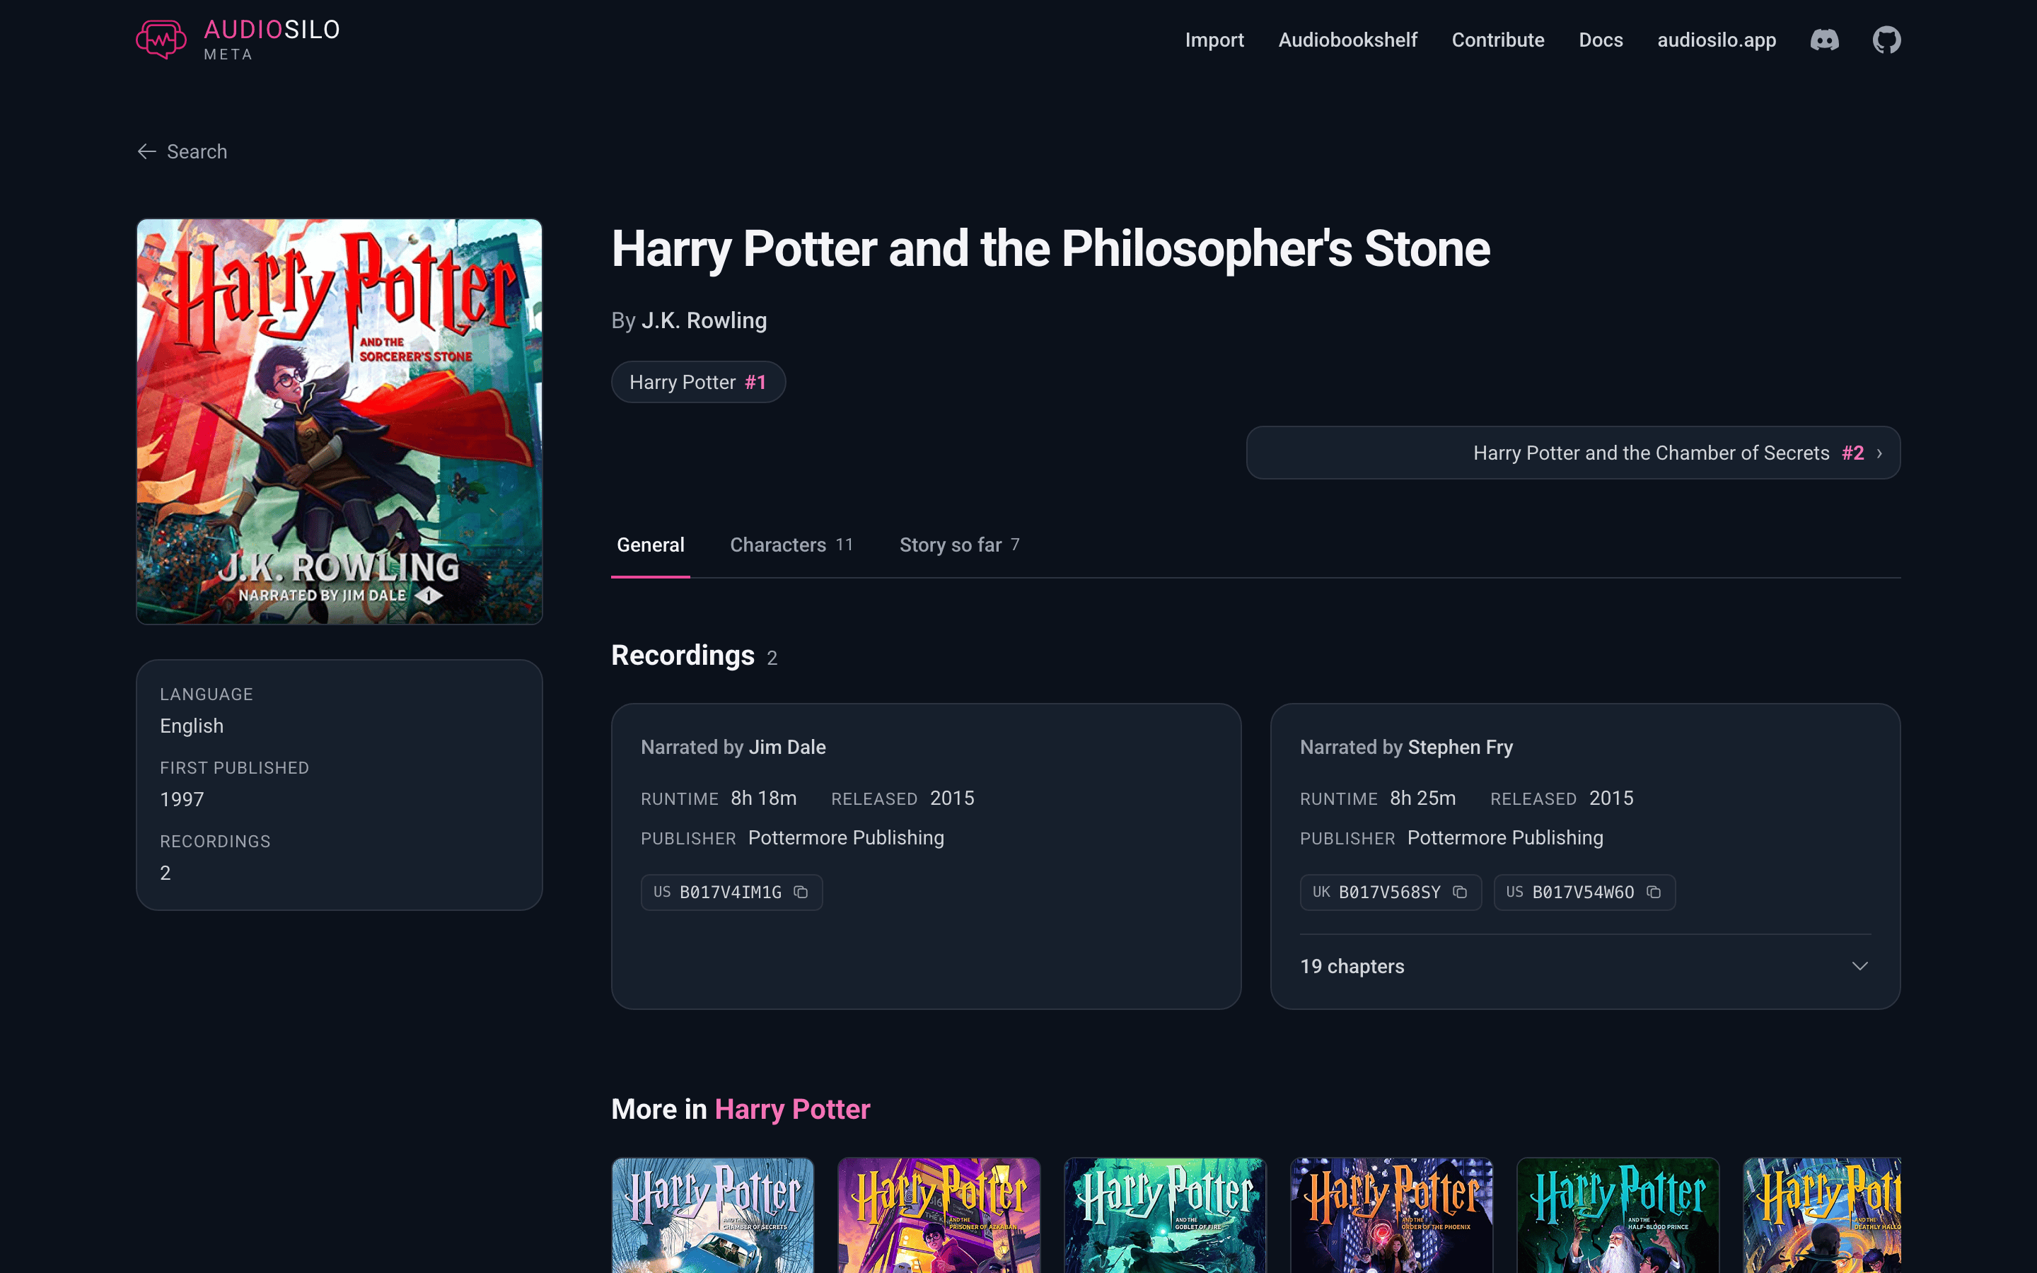Open Prisoner of Azkaban cover thumbnail
2037x1273 pixels.
(x=939, y=1215)
